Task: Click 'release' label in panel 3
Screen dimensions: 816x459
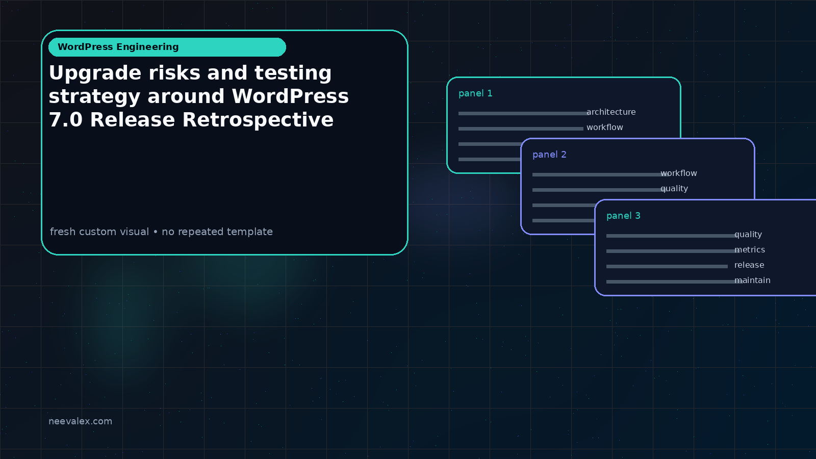Action: tap(749, 265)
